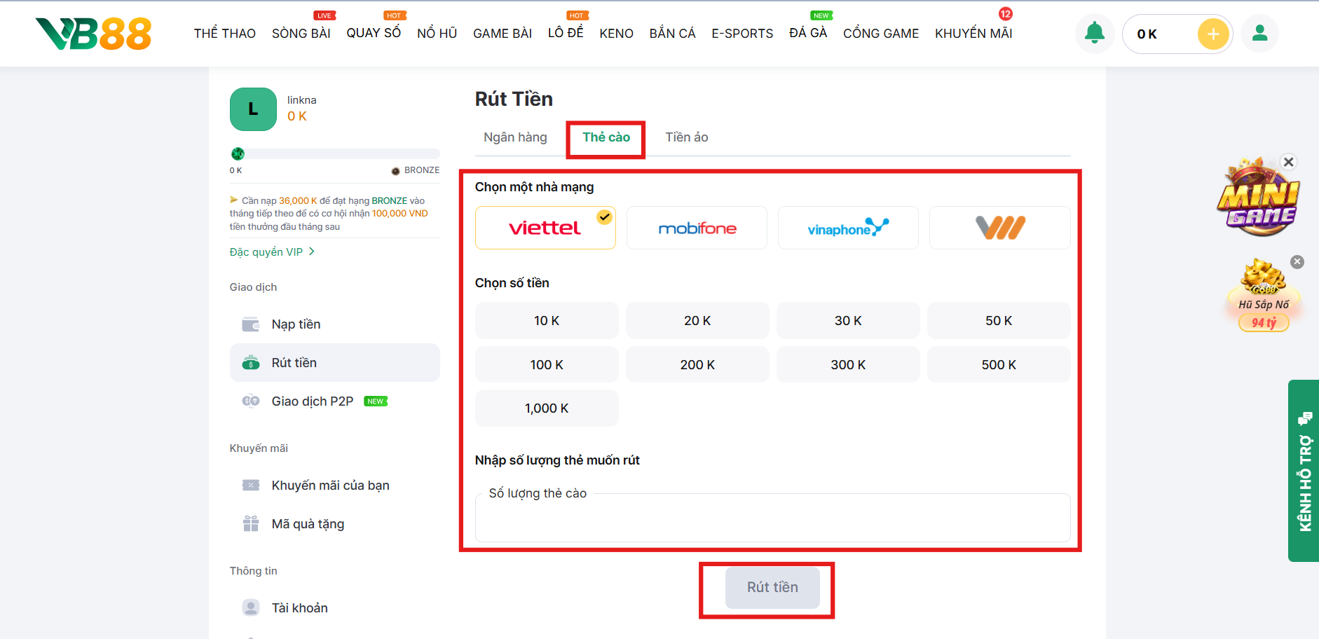Open the Khuyến Mãi menu
The width and height of the screenshot is (1319, 639).
point(973,34)
